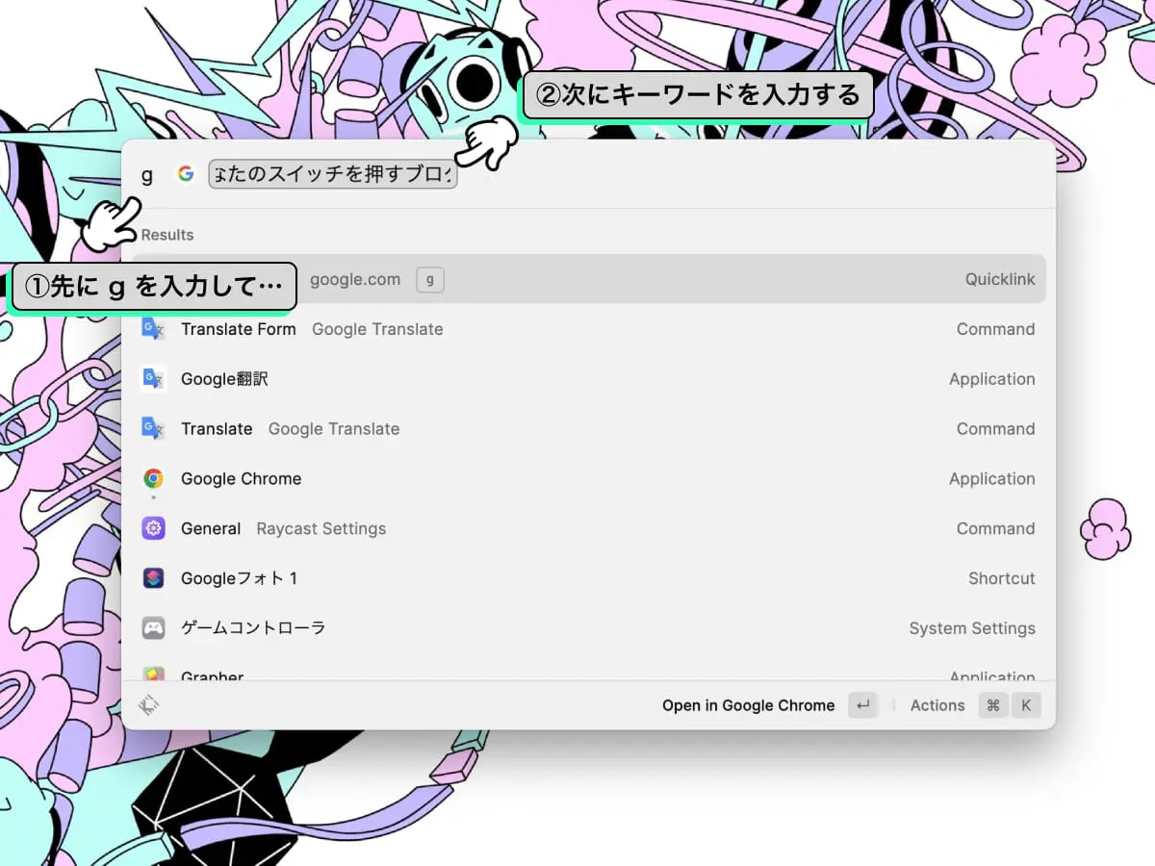Click the Google翻訳 application icon

click(x=153, y=379)
